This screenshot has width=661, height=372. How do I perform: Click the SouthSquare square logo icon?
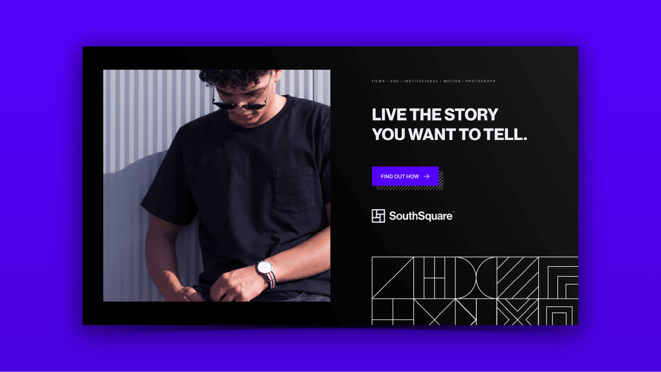(x=378, y=216)
